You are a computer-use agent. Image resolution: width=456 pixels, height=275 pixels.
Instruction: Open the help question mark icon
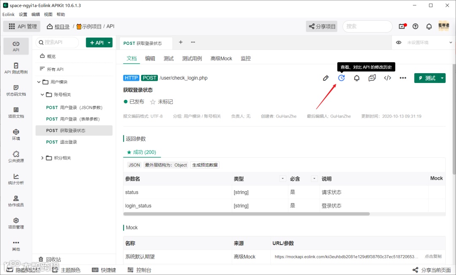(415, 26)
